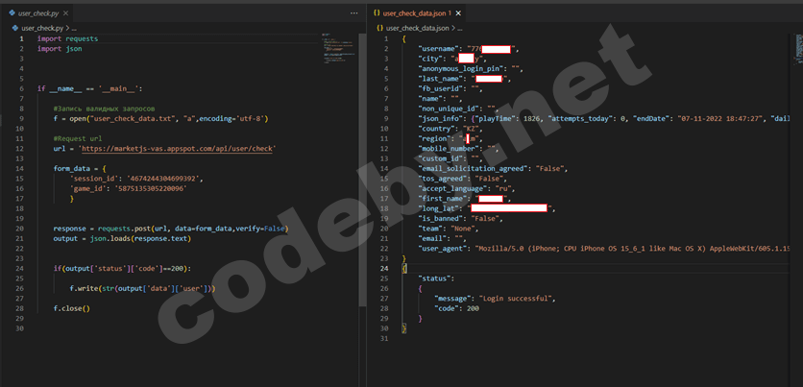Close the user_check_data.json editor tab

coord(459,13)
